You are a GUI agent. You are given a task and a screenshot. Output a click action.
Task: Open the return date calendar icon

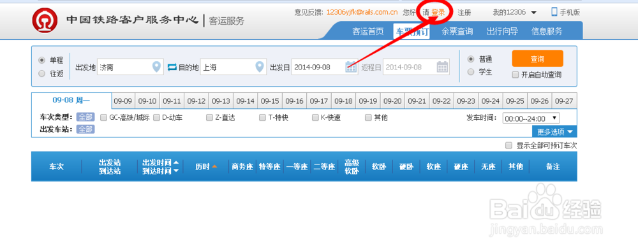click(443, 67)
